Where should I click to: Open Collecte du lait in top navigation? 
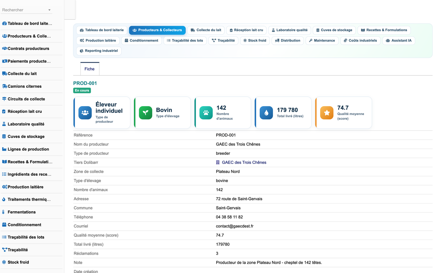[206, 30]
